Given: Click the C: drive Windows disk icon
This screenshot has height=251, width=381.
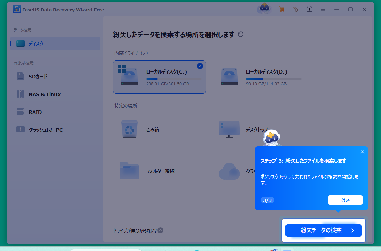Looking at the screenshot, I should (128, 75).
